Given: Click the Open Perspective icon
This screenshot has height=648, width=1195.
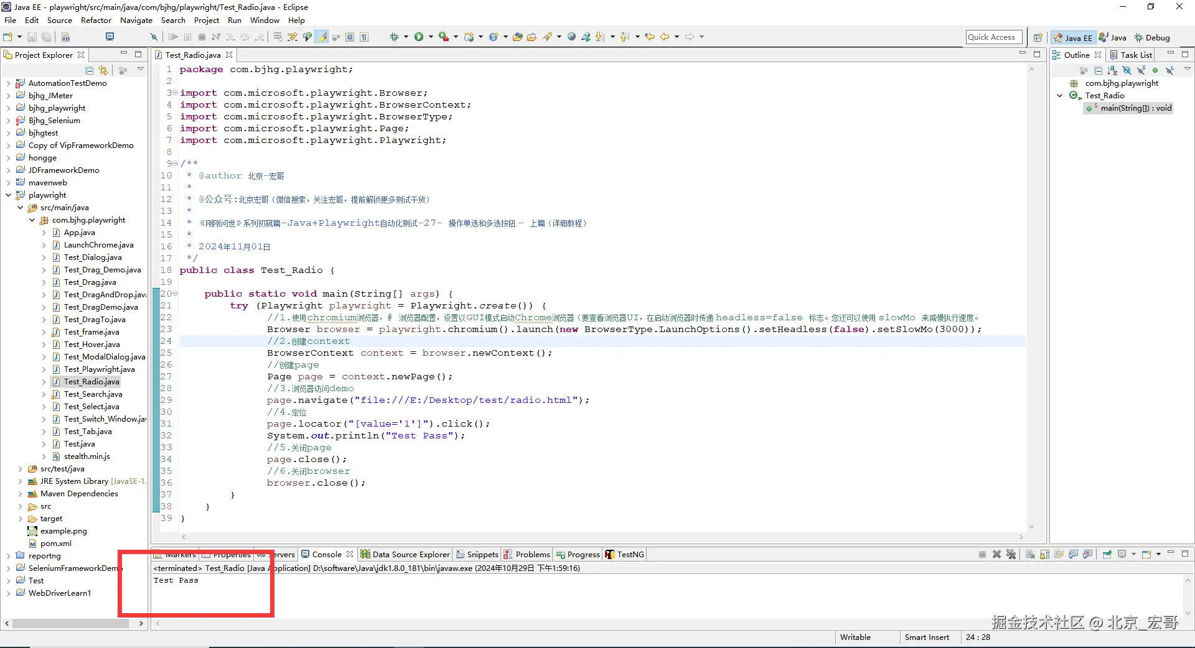Looking at the screenshot, I should (1038, 37).
